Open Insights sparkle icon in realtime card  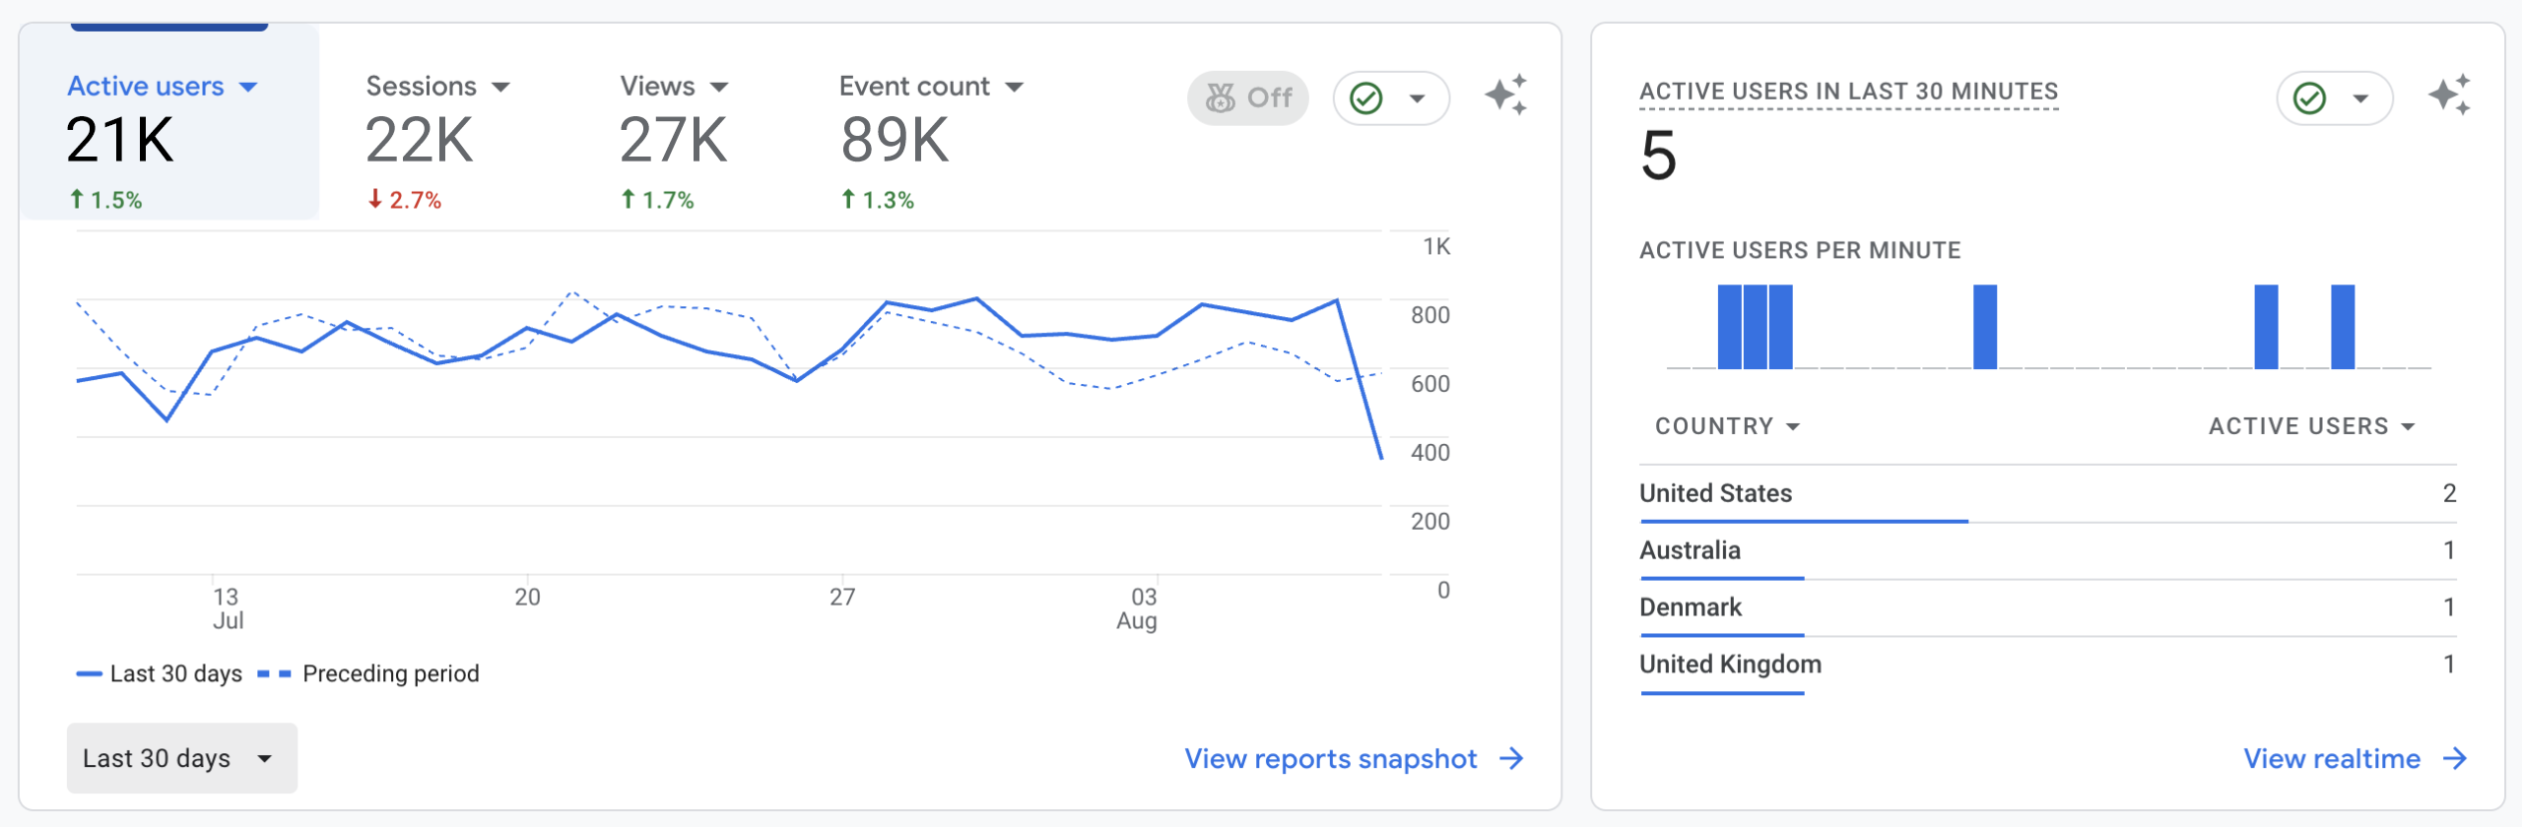(2448, 95)
